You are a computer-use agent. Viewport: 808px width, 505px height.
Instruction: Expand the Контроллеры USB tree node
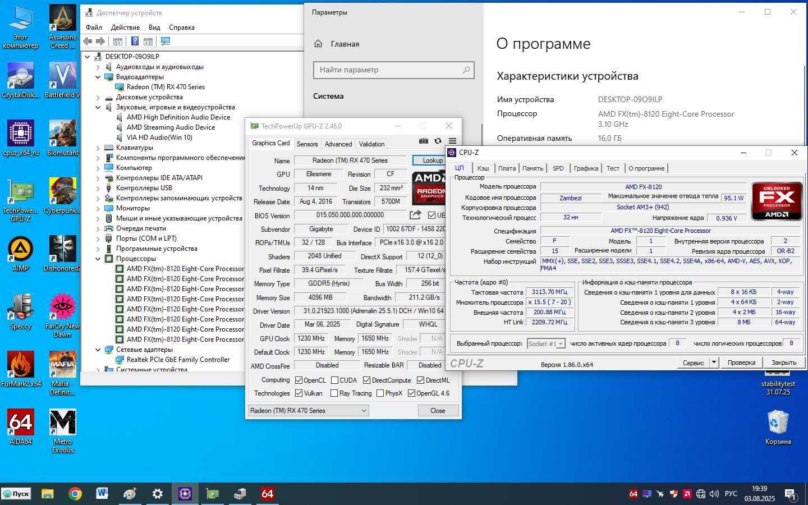click(x=98, y=188)
